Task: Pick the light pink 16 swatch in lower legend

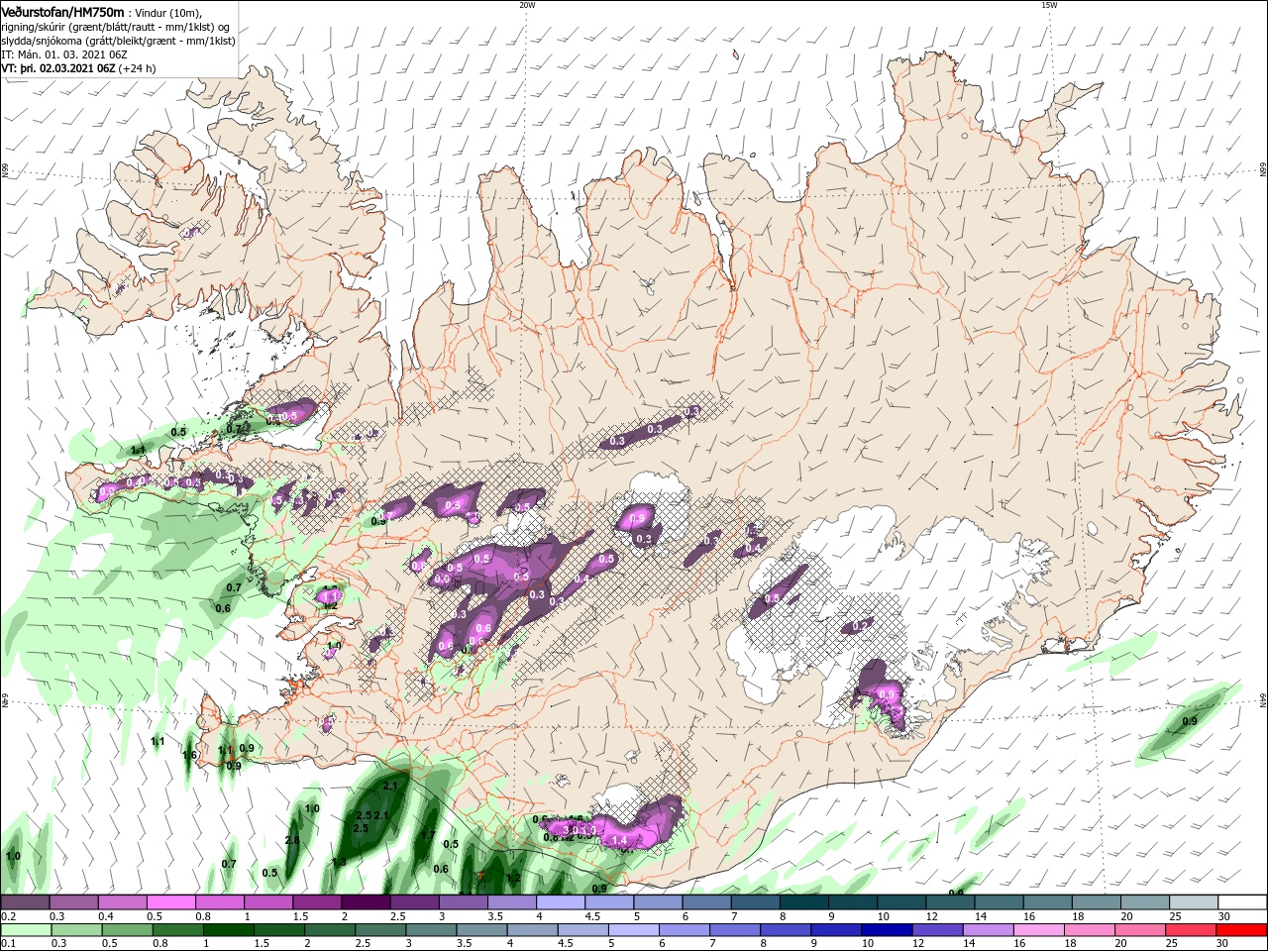Action: tap(1040, 930)
